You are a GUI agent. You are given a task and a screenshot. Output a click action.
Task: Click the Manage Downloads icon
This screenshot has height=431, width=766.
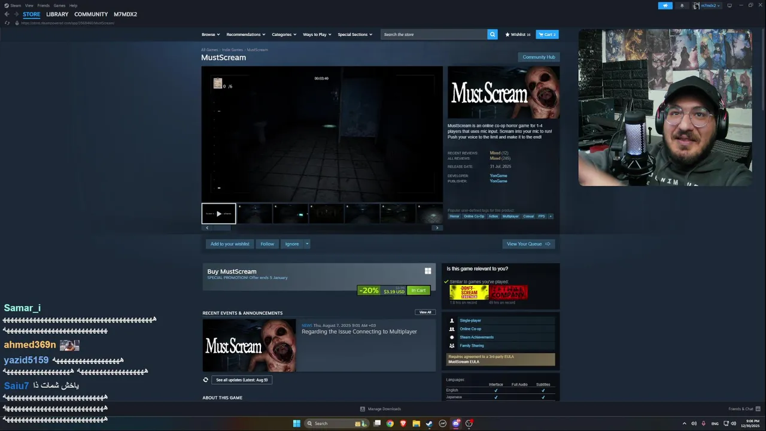(363, 409)
